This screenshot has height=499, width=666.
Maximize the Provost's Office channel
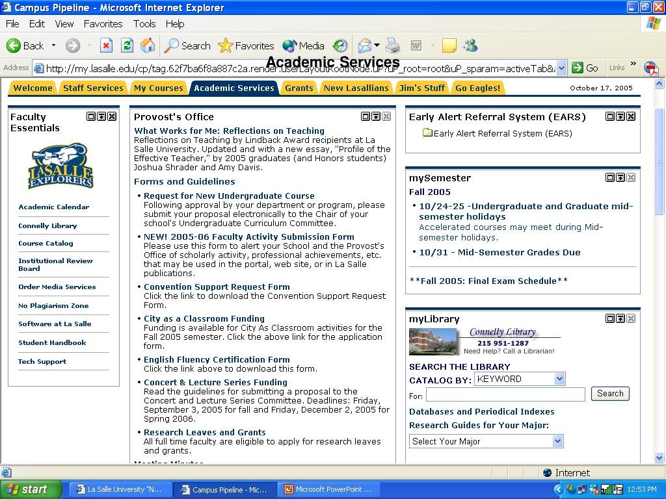(366, 116)
